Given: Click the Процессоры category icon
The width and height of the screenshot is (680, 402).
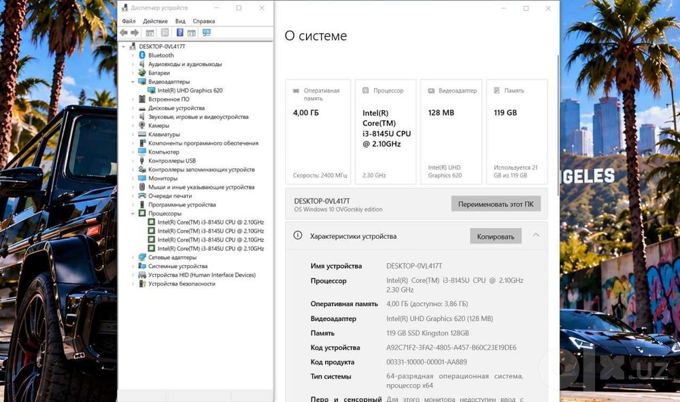Looking at the screenshot, I should (x=142, y=214).
